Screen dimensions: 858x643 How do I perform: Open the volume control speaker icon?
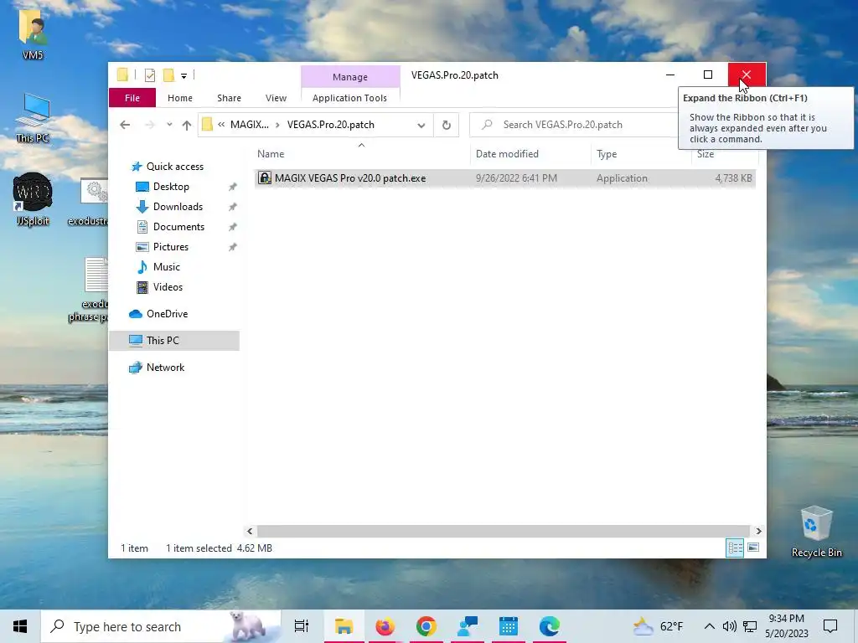[x=730, y=626]
